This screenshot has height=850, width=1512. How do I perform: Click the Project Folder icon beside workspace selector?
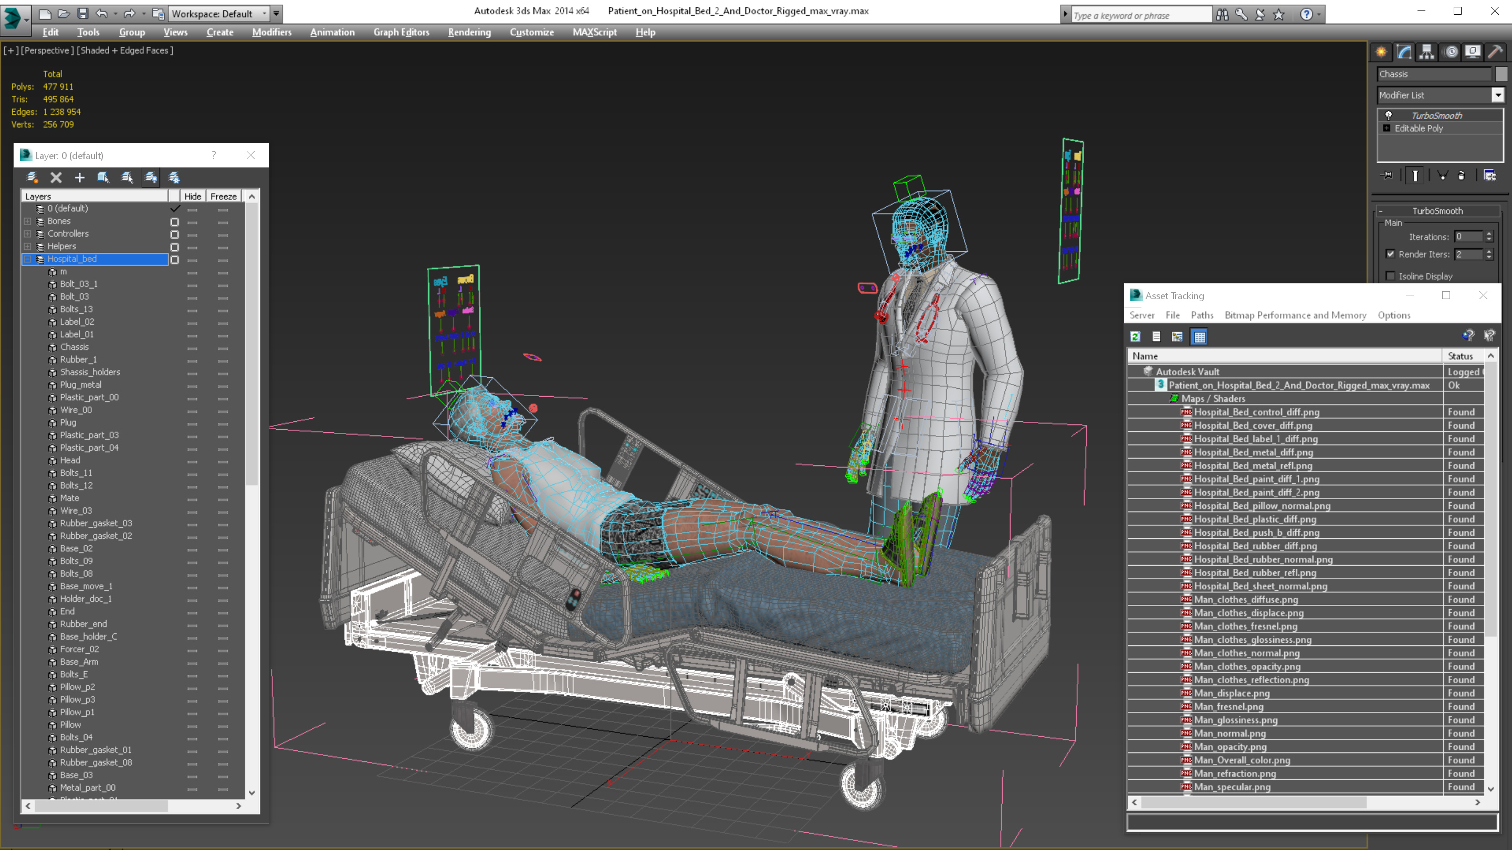158,14
